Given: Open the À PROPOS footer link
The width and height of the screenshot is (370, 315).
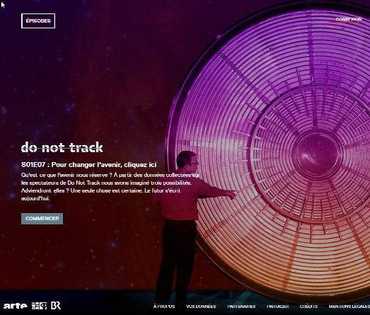Looking at the screenshot, I should 164,307.
